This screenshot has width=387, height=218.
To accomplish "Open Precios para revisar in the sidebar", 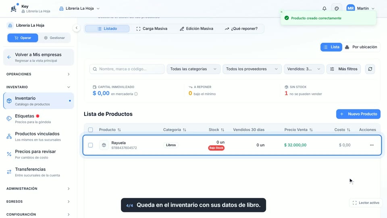I will 39,154.
